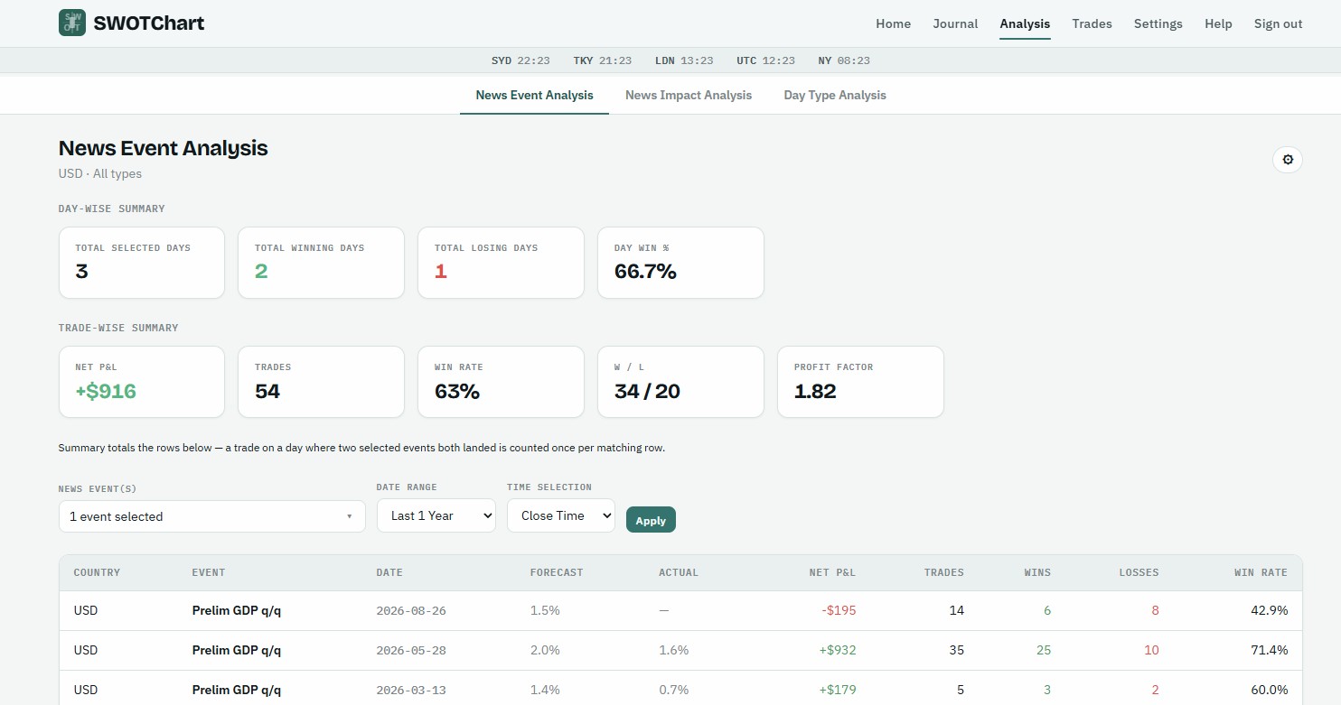
Task: Click the Total Losing Days card
Action: [x=501, y=263]
